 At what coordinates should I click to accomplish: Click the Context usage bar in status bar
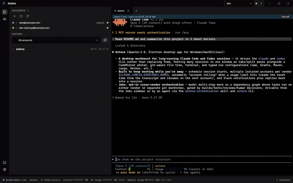[79, 180]
